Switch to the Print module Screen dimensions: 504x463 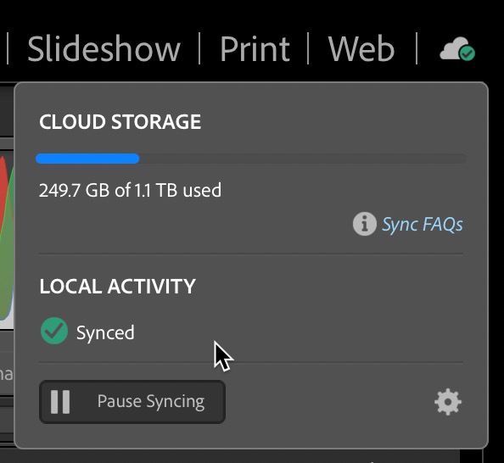(255, 49)
